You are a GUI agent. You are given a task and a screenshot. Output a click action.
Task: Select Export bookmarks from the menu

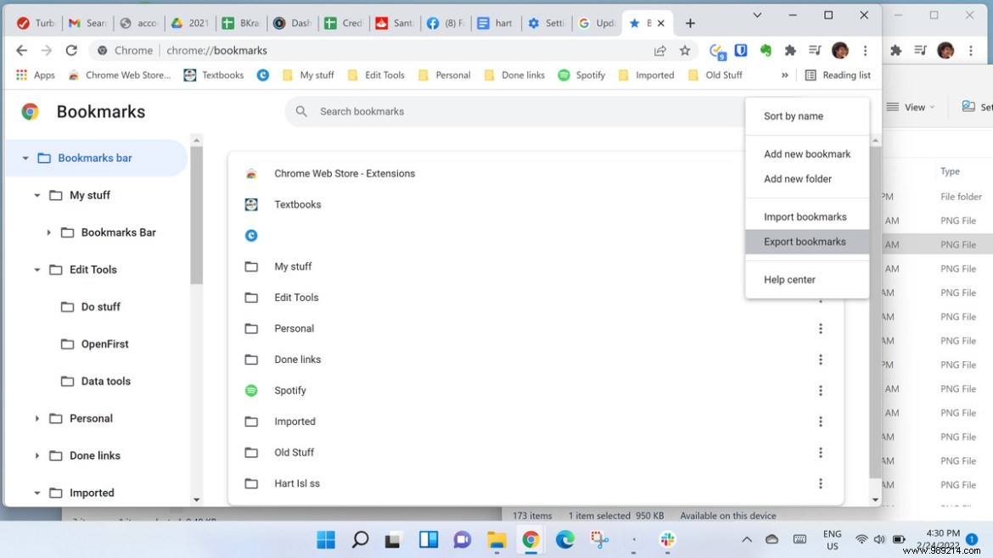[805, 241]
